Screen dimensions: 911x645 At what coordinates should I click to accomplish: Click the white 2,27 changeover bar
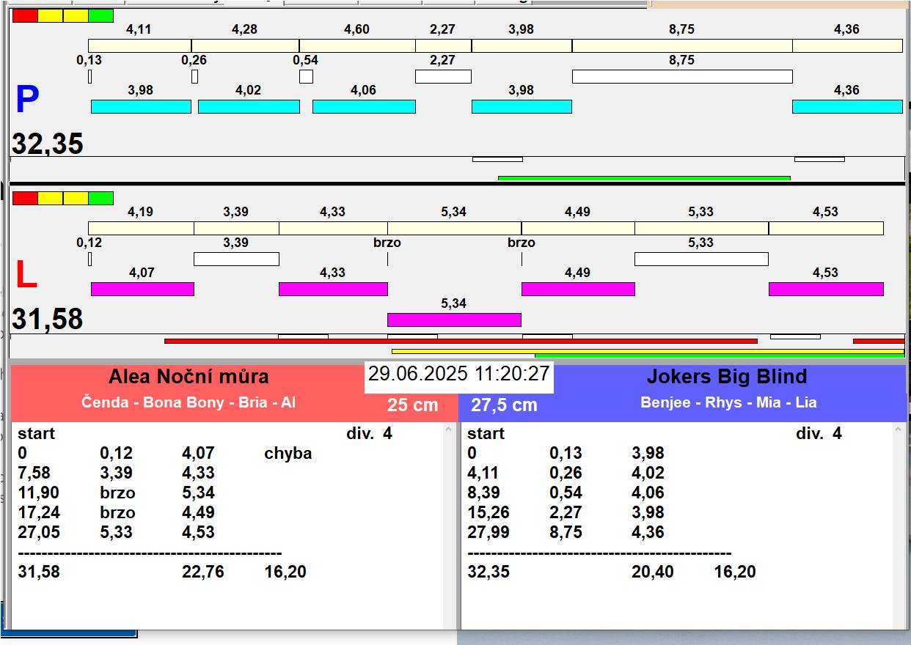pos(443,76)
